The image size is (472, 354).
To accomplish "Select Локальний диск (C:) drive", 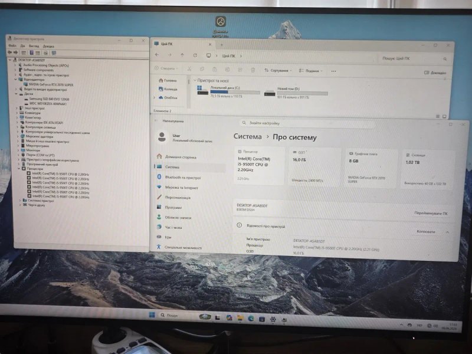I will click(x=228, y=92).
